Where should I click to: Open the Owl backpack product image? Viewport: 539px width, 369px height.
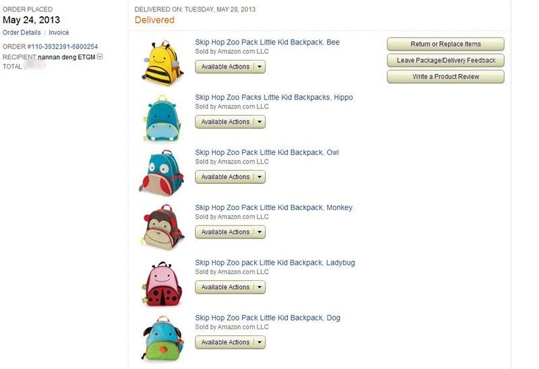click(x=162, y=173)
